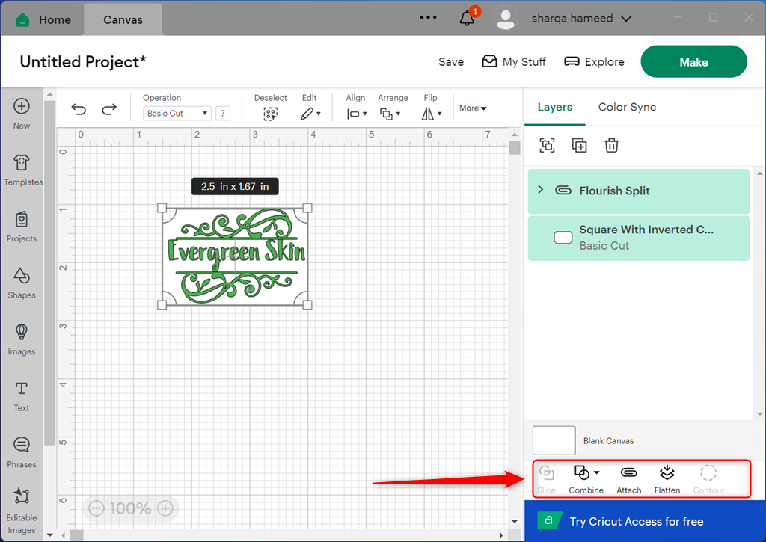The image size is (766, 542).
Task: Open the Templates panel icon
Action: pyautogui.click(x=22, y=169)
